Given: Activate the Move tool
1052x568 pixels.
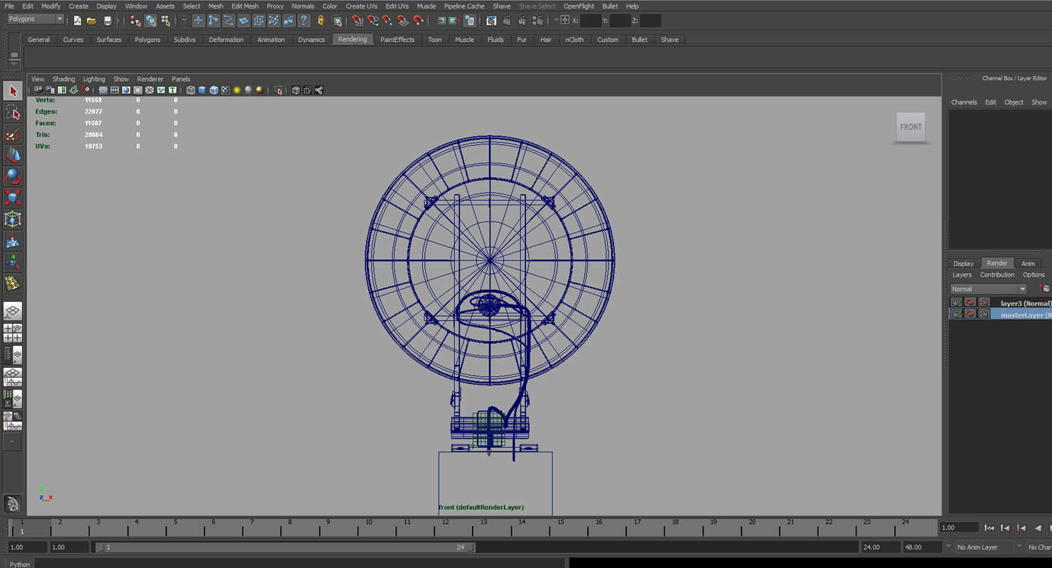Looking at the screenshot, I should coord(13,155).
